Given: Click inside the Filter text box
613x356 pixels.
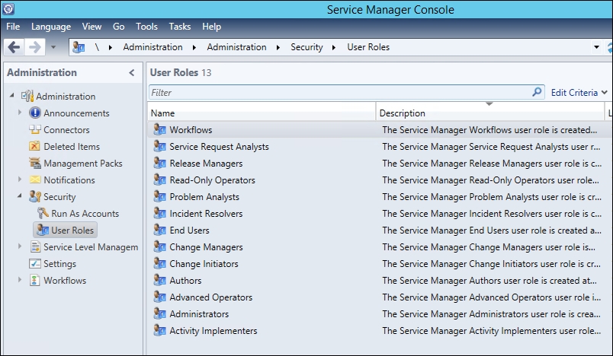Looking at the screenshot, I should (340, 92).
